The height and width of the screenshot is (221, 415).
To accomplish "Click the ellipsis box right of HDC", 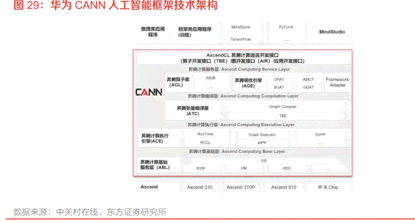I will click(328, 168).
